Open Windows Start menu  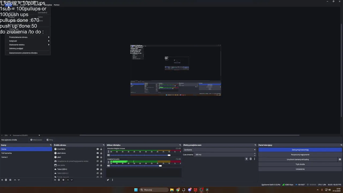coord(136,190)
